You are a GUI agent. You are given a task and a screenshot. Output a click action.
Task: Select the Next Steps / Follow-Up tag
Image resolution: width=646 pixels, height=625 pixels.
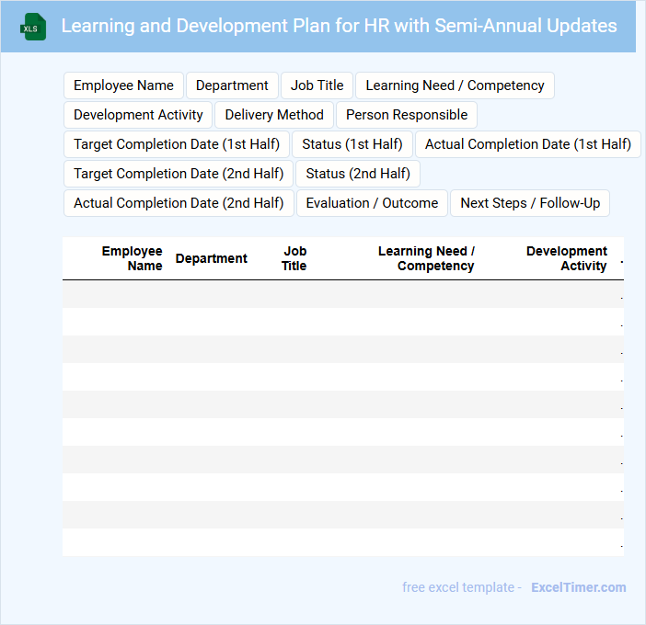coord(529,203)
